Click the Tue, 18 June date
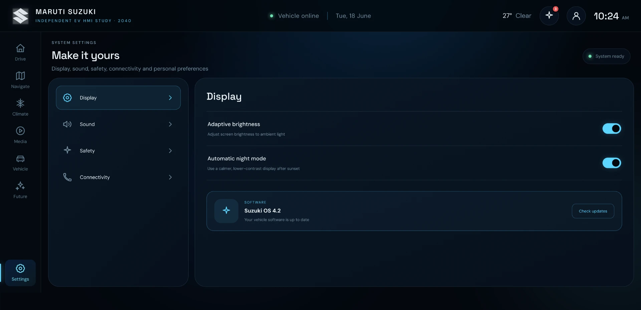Image resolution: width=641 pixels, height=310 pixels. 353,16
